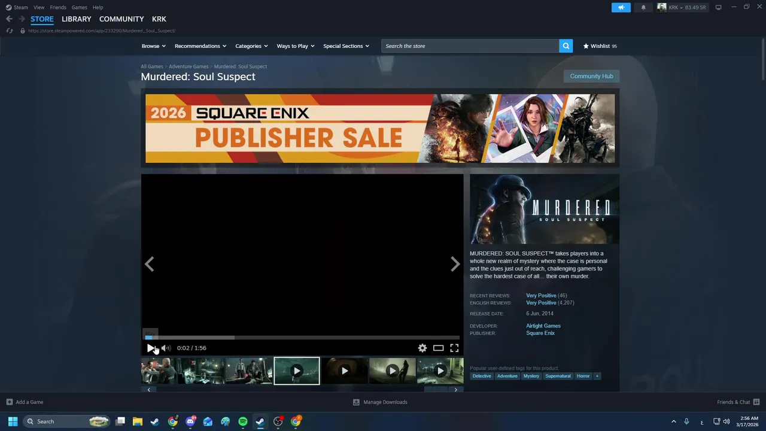Open Spotify from the taskbar
The height and width of the screenshot is (431, 766).
click(x=242, y=421)
